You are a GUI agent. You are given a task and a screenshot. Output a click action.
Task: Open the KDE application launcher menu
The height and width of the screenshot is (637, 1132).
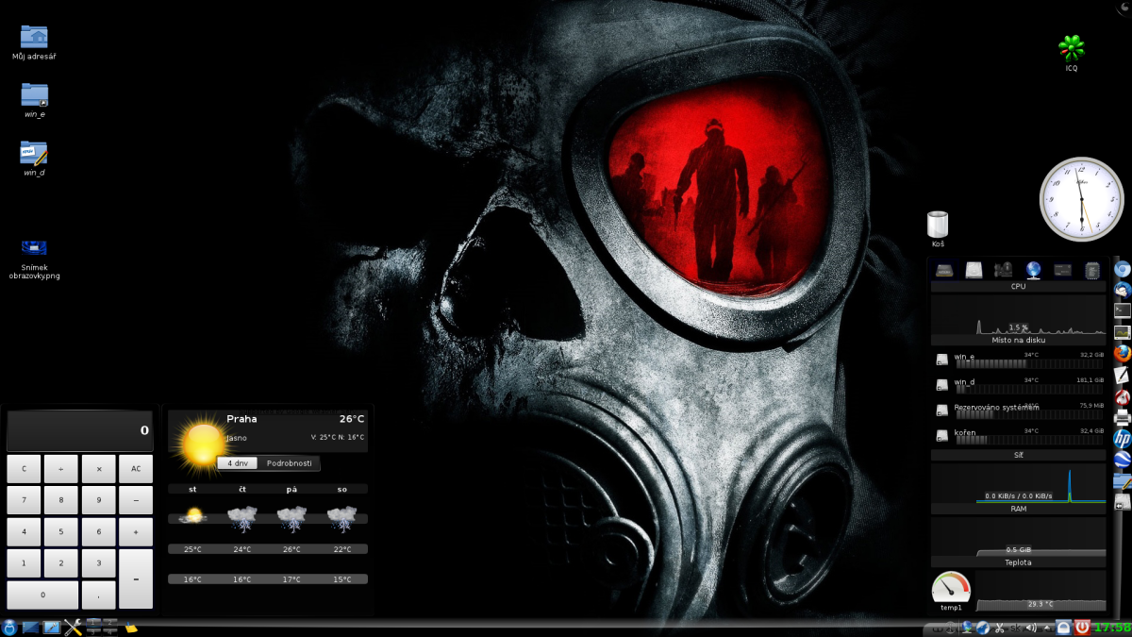(9, 628)
